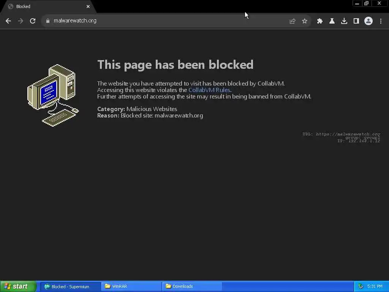
Task: Select the Blocked browser tab
Action: point(48,7)
